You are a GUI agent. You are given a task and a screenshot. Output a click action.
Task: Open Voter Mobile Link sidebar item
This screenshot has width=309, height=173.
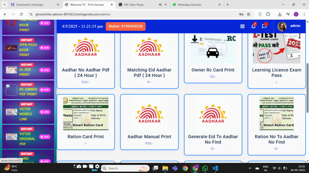(x=28, y=112)
